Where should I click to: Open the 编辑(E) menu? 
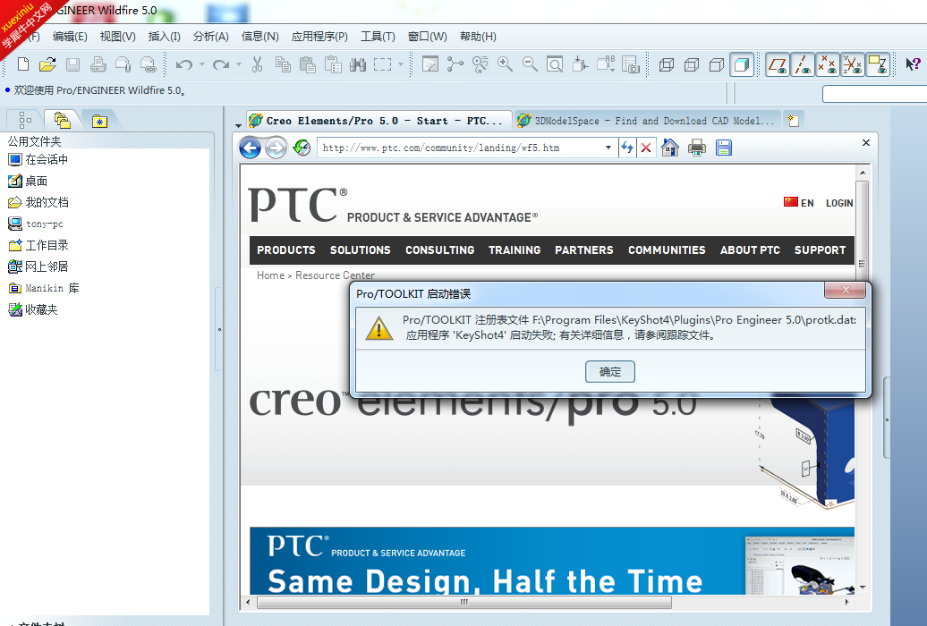70,37
